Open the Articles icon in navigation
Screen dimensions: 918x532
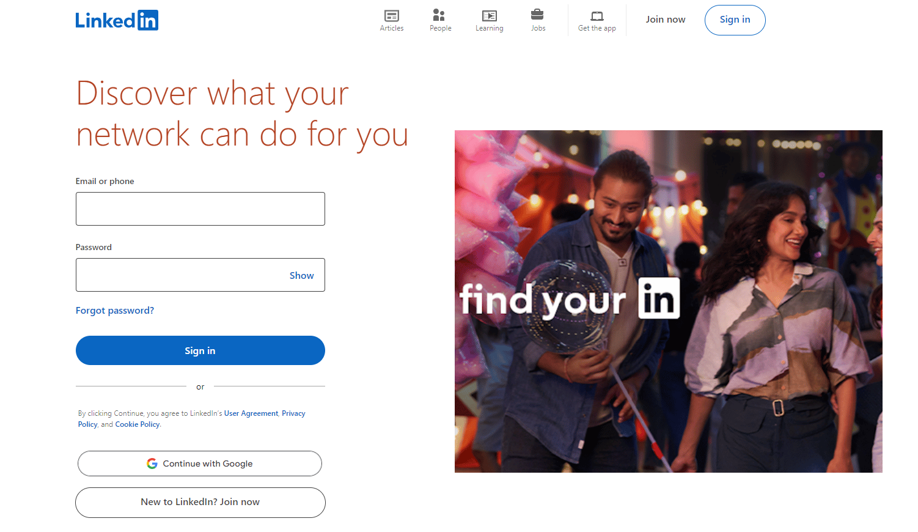[x=392, y=16]
